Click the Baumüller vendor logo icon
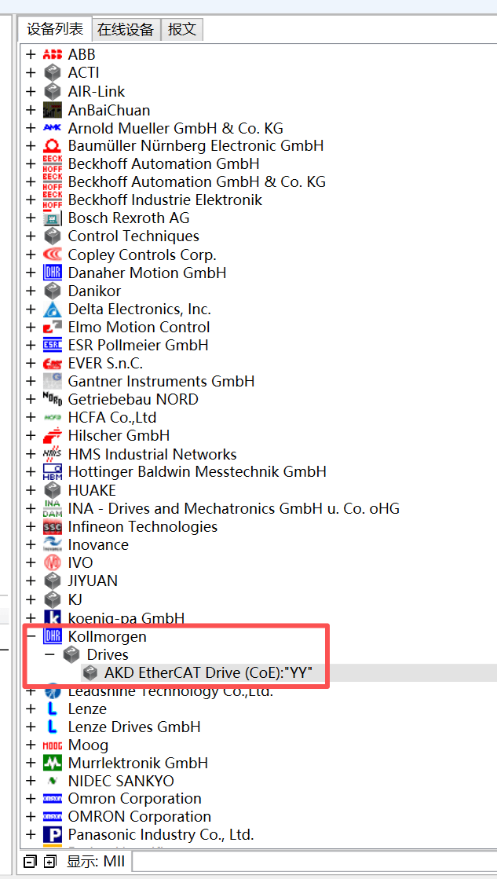 pos(52,146)
